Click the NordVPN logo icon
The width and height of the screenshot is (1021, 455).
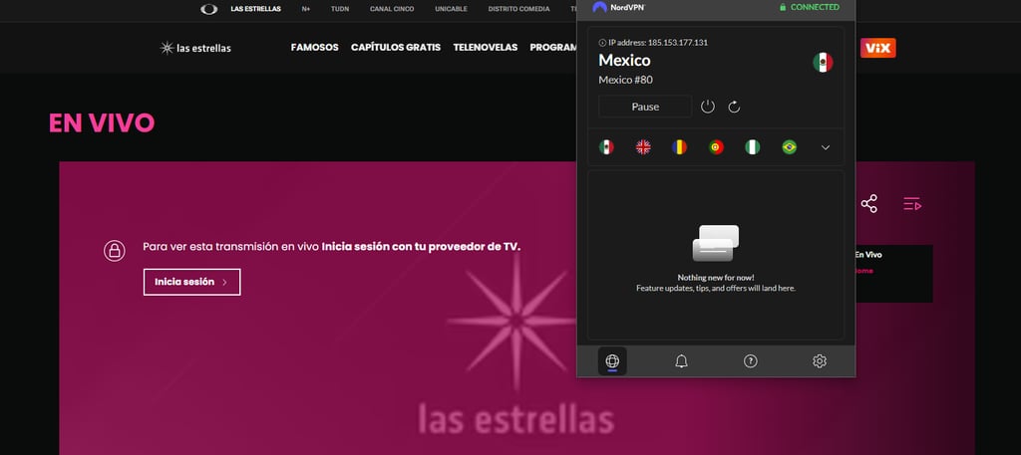point(599,7)
